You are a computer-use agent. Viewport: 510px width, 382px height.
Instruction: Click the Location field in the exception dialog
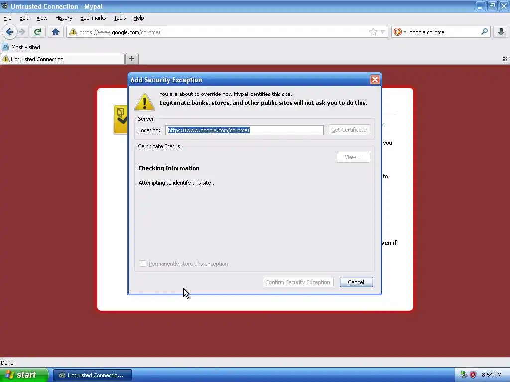[x=244, y=130]
